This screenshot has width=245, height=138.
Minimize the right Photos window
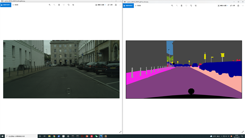click(x=234, y=2)
